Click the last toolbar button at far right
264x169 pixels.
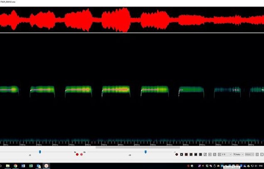point(260,155)
